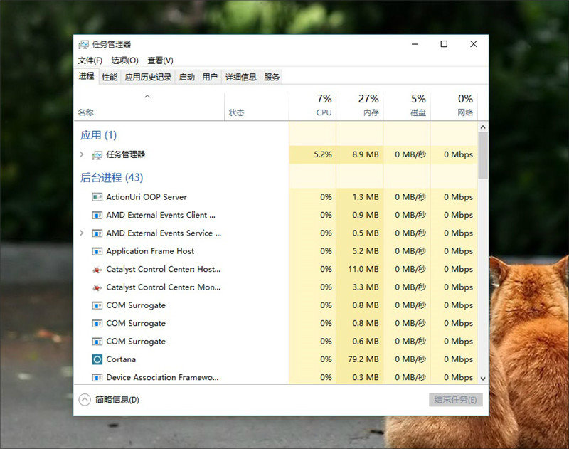Expand the 任务管理器 app row
The width and height of the screenshot is (569, 449).
click(x=82, y=154)
